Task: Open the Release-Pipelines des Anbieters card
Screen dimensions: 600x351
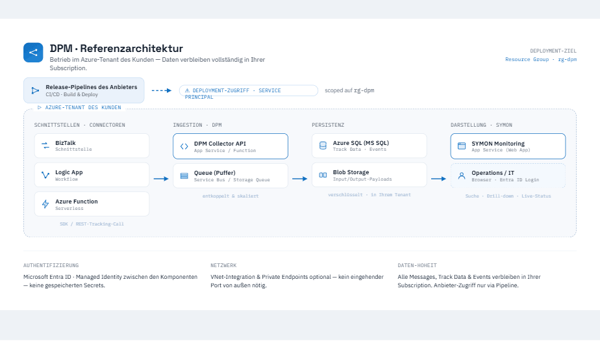Action: [x=84, y=90]
